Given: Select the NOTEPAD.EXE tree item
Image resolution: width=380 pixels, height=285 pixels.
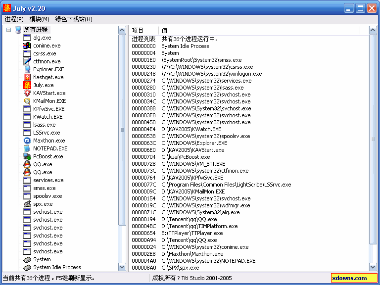Looking at the screenshot, I should click(x=50, y=148).
